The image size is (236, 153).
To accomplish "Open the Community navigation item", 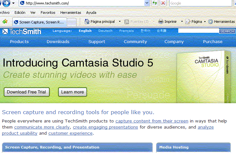I will click(x=135, y=42).
